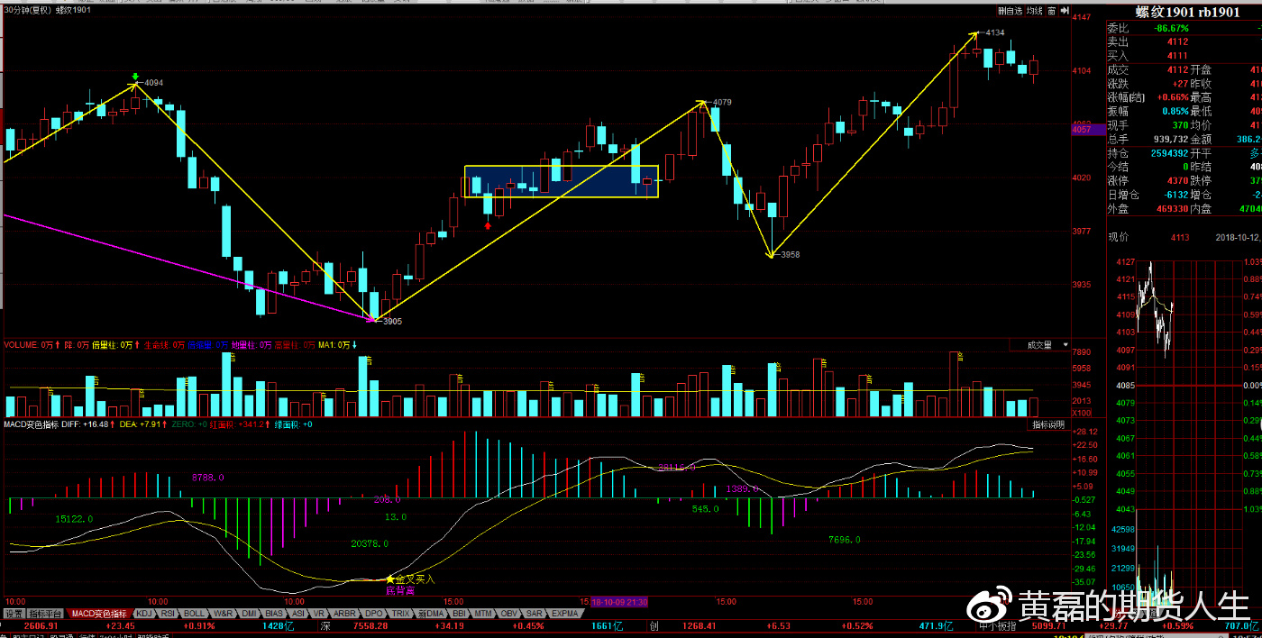Image resolution: width=1262 pixels, height=638 pixels.
Task: Click the red up arrow marker below candle
Action: click(x=488, y=225)
